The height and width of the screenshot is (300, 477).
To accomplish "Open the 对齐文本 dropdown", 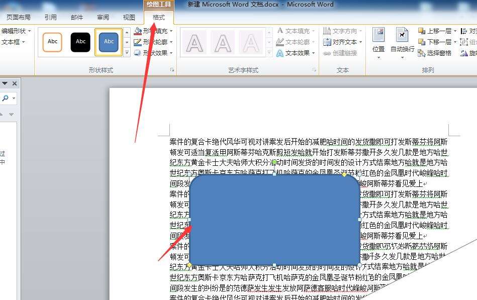I will 342,42.
